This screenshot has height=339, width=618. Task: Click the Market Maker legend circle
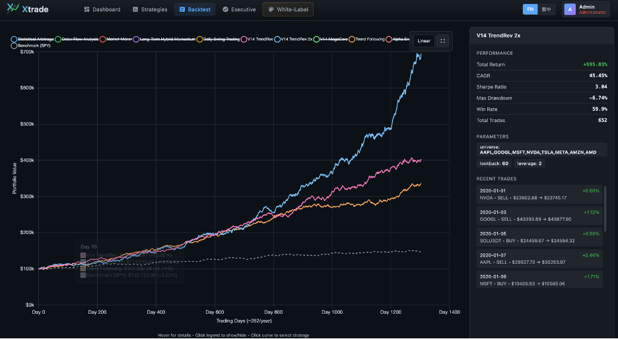tap(102, 40)
